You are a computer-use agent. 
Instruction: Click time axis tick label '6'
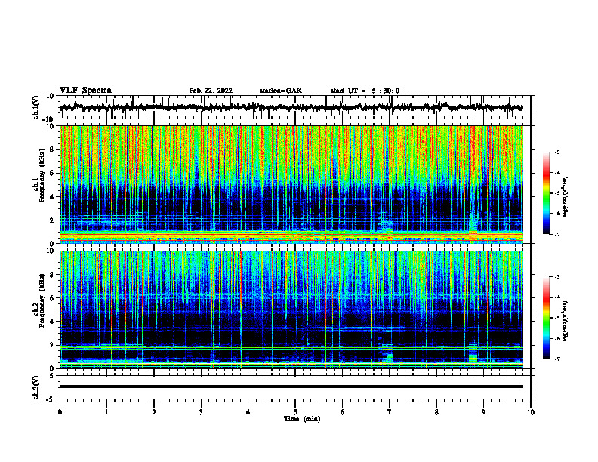tap(343, 412)
